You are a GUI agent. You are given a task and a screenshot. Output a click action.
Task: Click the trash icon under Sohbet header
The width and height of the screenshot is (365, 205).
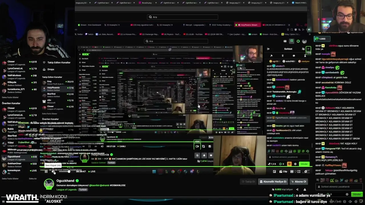(283, 56)
